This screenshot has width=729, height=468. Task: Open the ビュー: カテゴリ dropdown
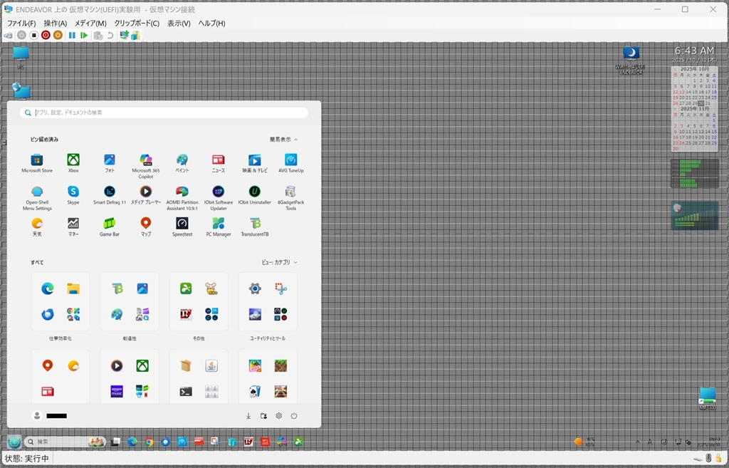(279, 262)
